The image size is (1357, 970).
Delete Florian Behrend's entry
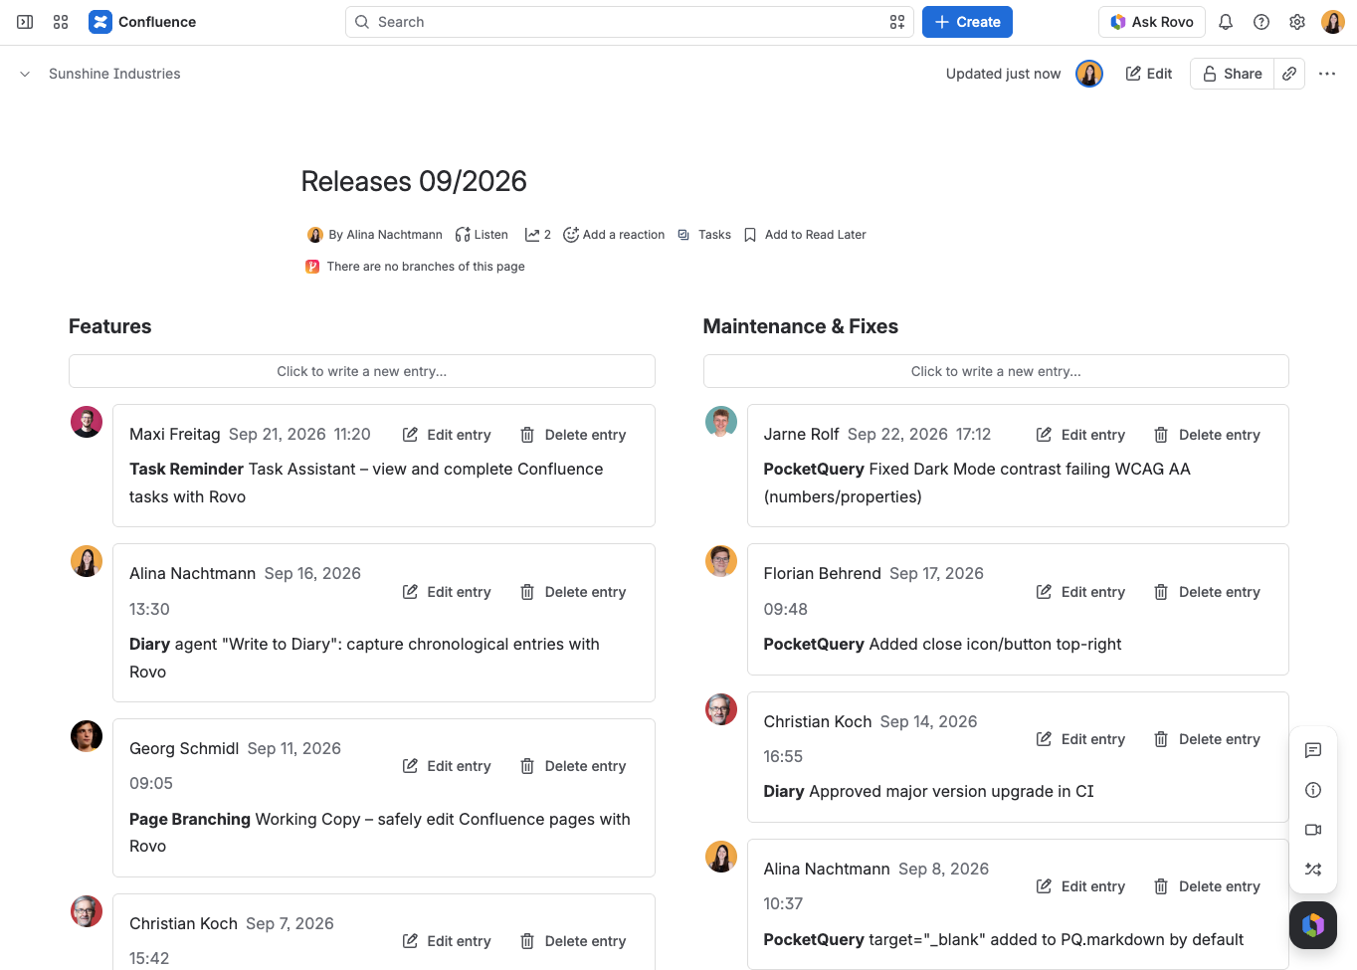pyautogui.click(x=1208, y=592)
